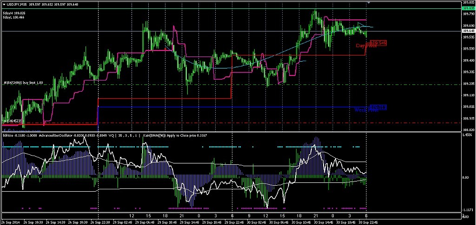This screenshot has height=225, width=476.
Task: Select the 5dayL 108.466 label
Action: coord(14,17)
